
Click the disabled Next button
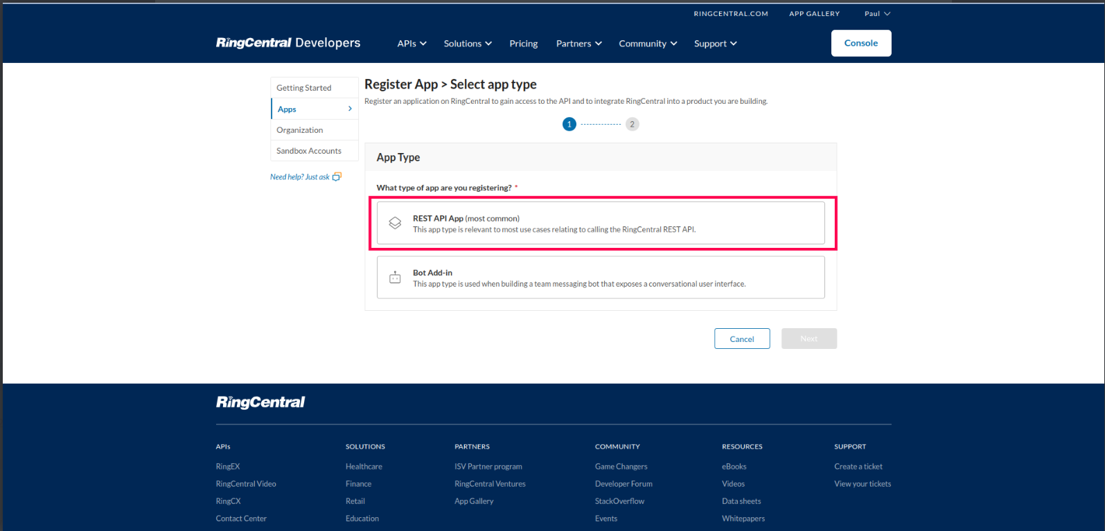coord(809,339)
